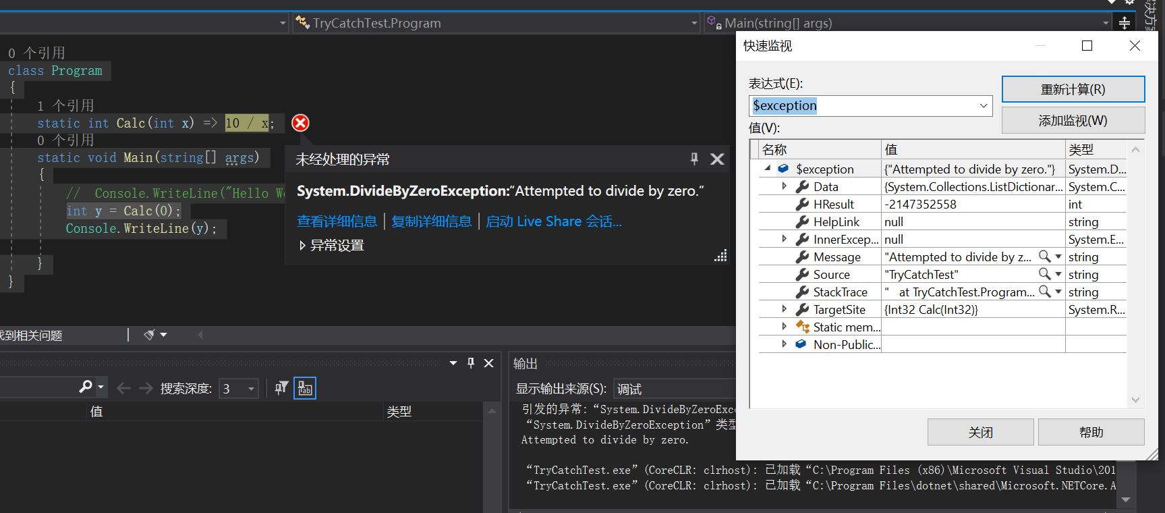Click the '1 个引用' CodeLens above Calc

tap(65, 105)
